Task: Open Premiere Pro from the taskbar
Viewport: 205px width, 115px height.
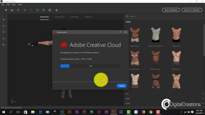Action: pos(84,112)
